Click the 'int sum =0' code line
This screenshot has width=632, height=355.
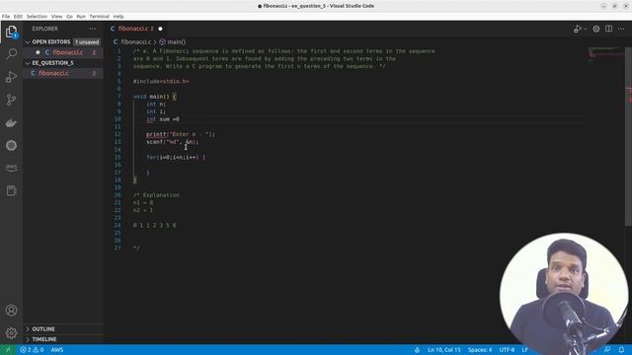tap(163, 119)
